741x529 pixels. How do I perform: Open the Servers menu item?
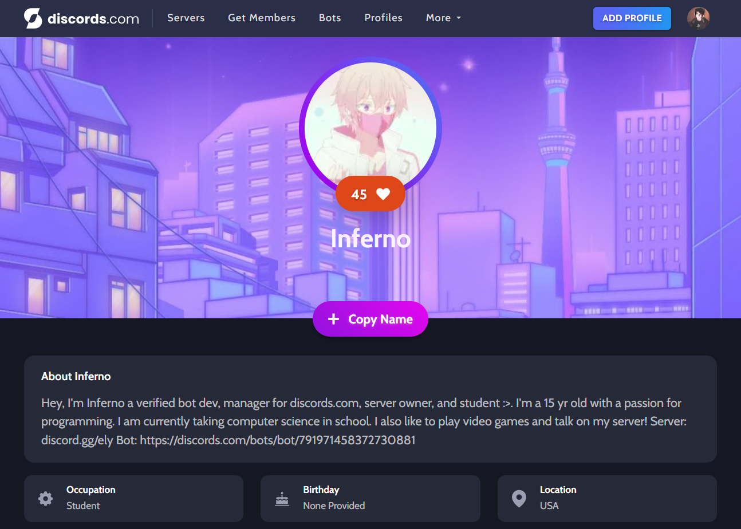coord(186,18)
